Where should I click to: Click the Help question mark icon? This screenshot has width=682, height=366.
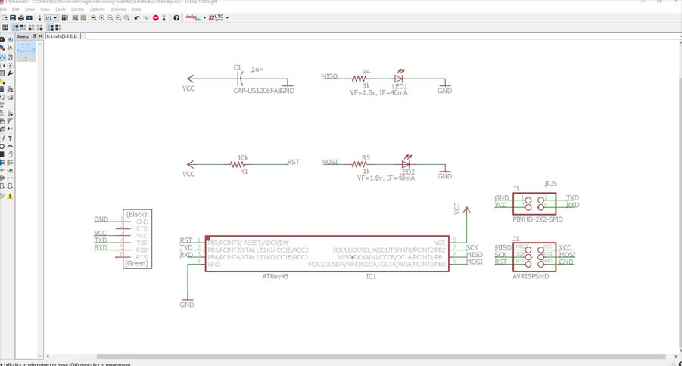coord(176,18)
